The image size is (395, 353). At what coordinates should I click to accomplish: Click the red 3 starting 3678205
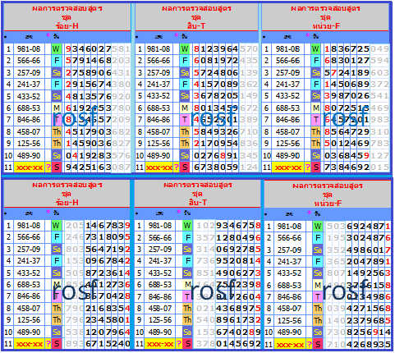[x=196, y=96]
